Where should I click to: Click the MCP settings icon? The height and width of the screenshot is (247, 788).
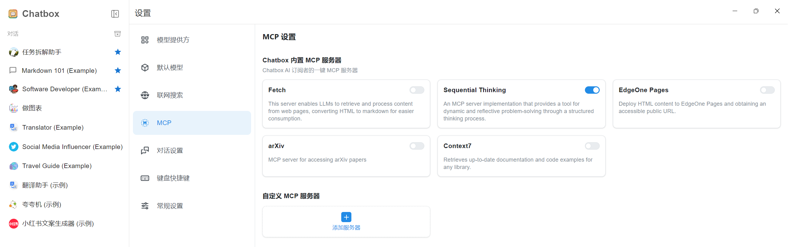click(145, 123)
